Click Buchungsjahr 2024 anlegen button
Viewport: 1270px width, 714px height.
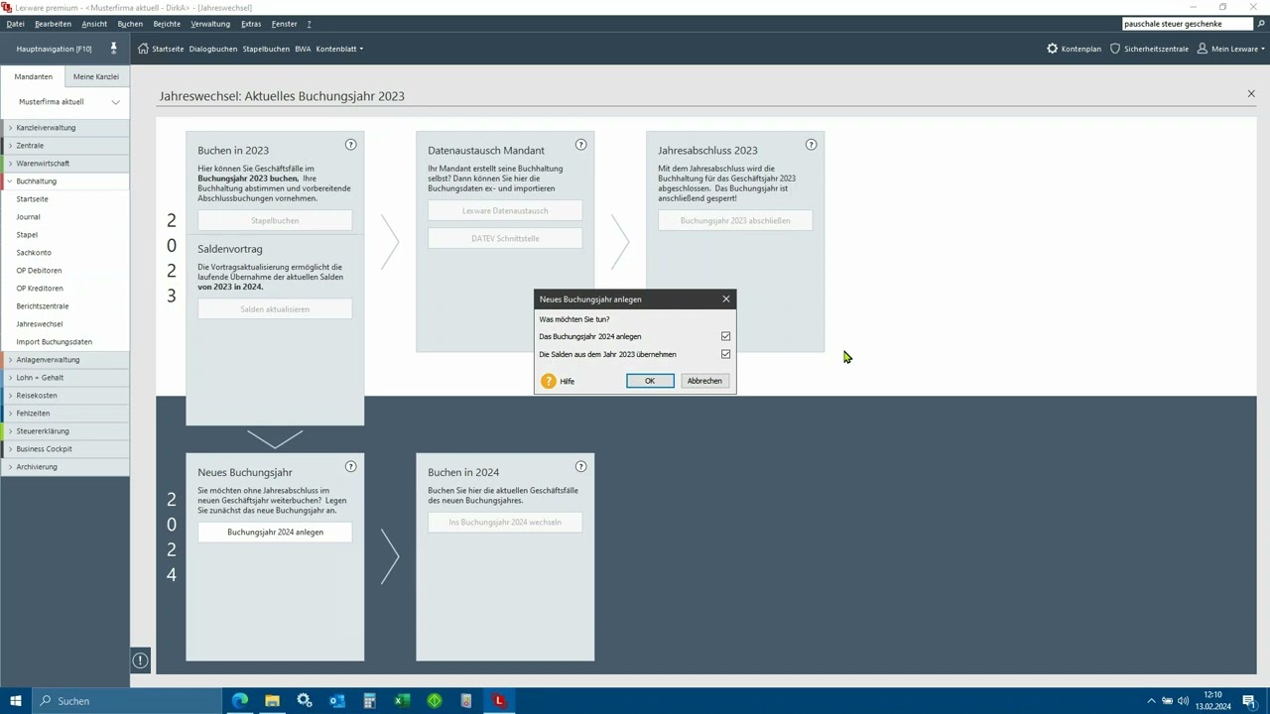pos(275,533)
